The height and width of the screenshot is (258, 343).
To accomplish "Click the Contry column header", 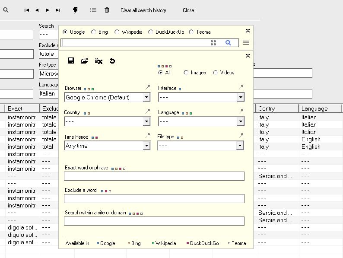I will (x=277, y=108).
